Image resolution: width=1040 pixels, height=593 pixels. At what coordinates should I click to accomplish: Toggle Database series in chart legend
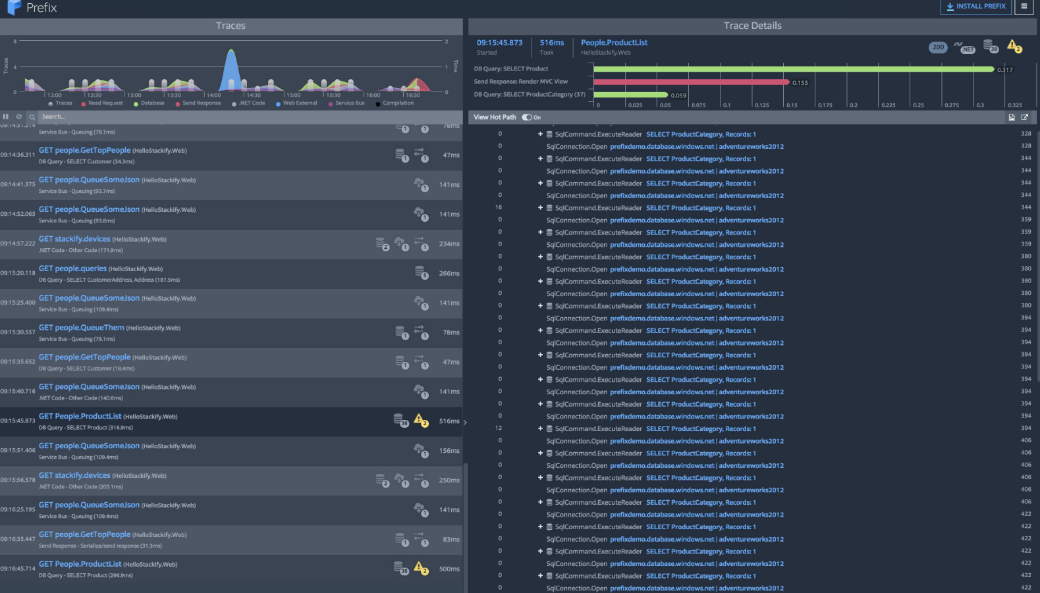click(x=149, y=103)
